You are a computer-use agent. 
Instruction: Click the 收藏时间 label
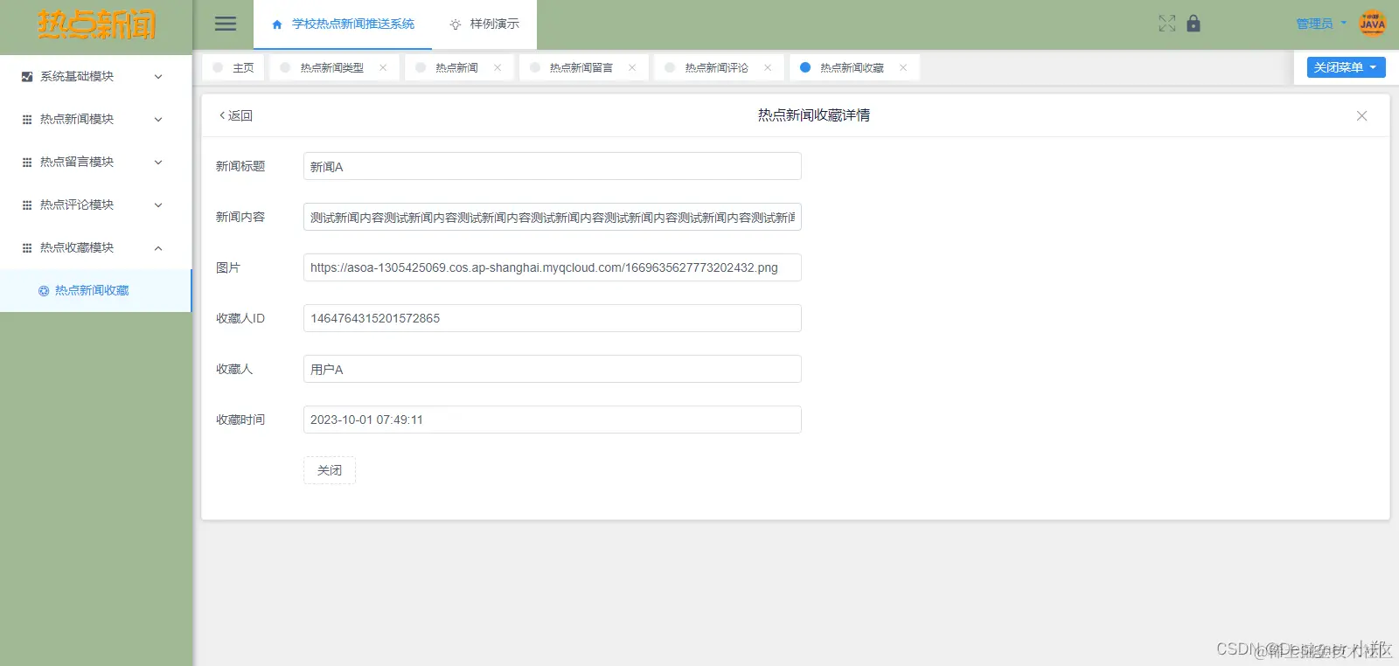(x=240, y=420)
